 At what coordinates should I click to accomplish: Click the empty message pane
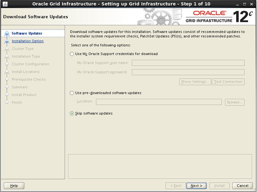coord(160,166)
